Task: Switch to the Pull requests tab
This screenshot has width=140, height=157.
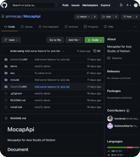Action: pyautogui.click(x=49, y=27)
